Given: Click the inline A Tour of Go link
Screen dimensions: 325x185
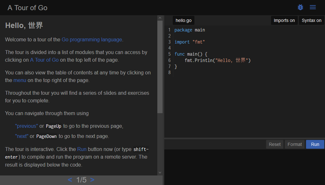Looking at the screenshot, I should tap(44, 60).
